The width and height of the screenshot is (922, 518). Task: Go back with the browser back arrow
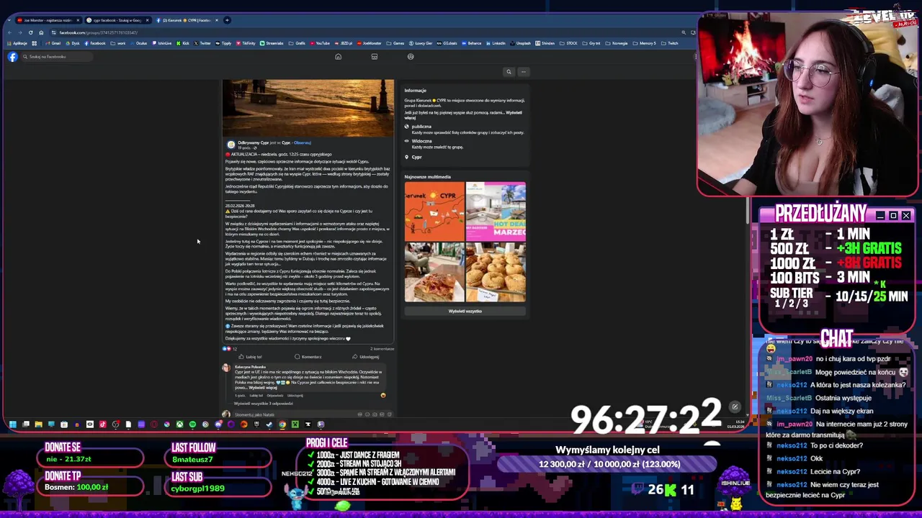pyautogui.click(x=10, y=32)
